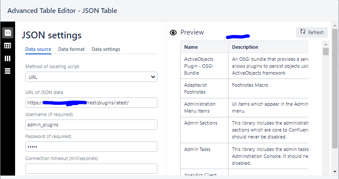Click the preview table scroll-up arrow

326,44
